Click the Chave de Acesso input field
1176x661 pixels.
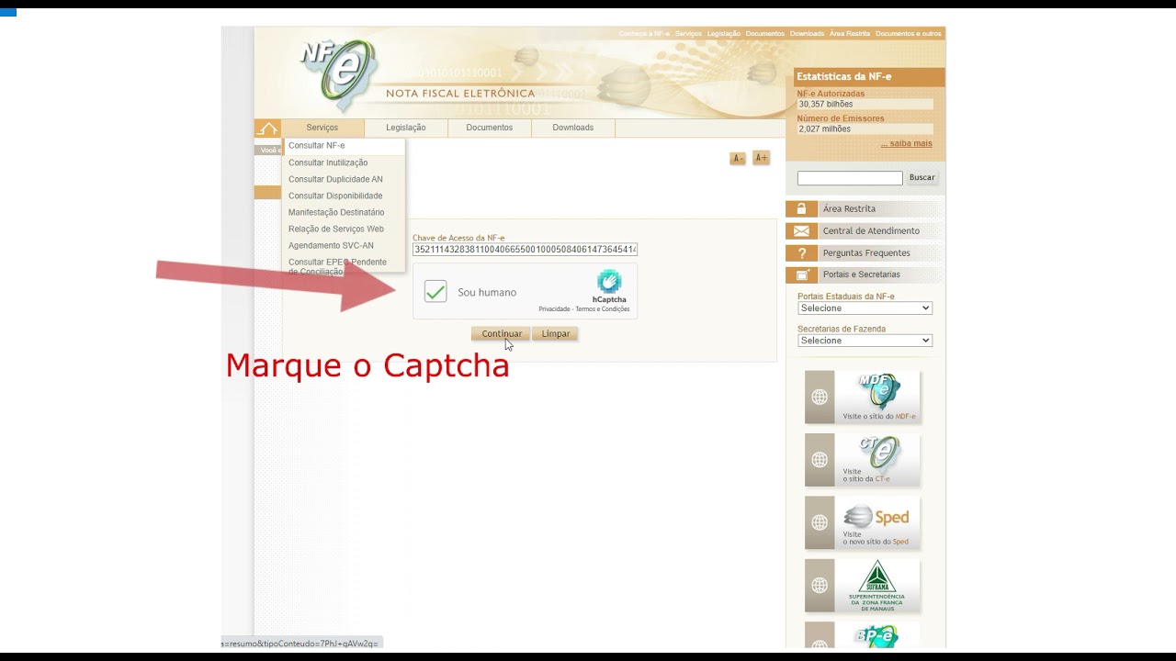[525, 250]
